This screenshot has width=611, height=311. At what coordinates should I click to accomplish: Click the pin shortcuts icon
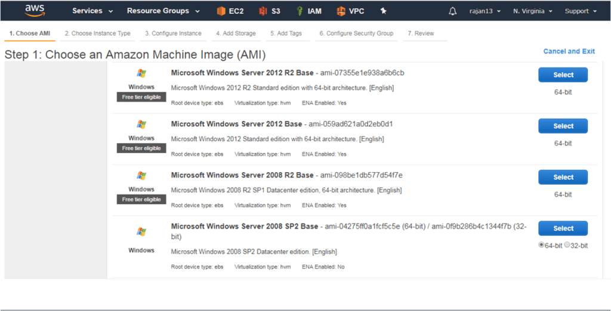coord(384,11)
